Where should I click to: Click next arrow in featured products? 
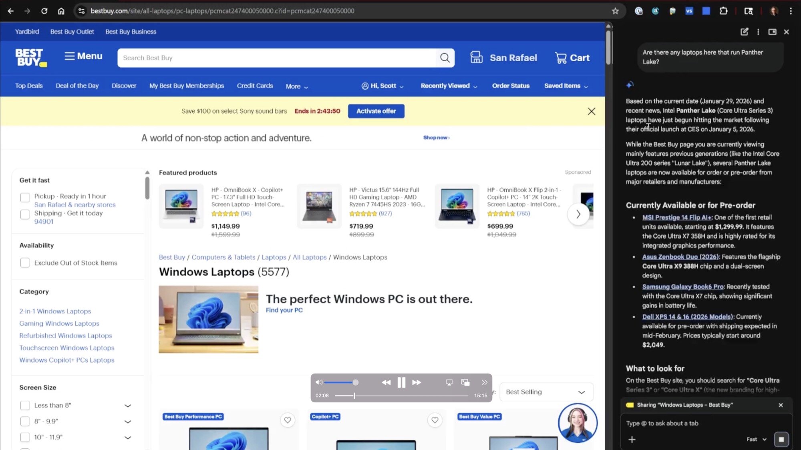[578, 214]
